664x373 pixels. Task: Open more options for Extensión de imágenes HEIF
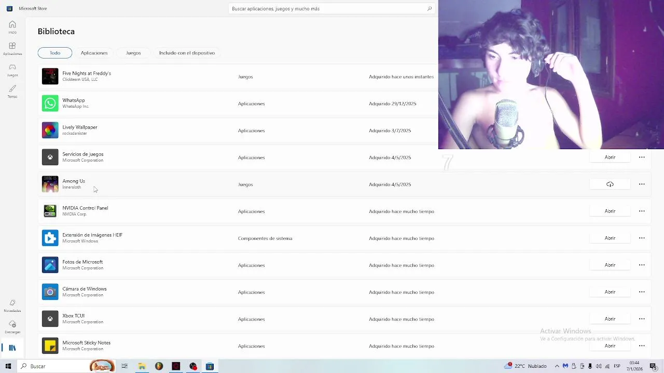[x=642, y=238]
